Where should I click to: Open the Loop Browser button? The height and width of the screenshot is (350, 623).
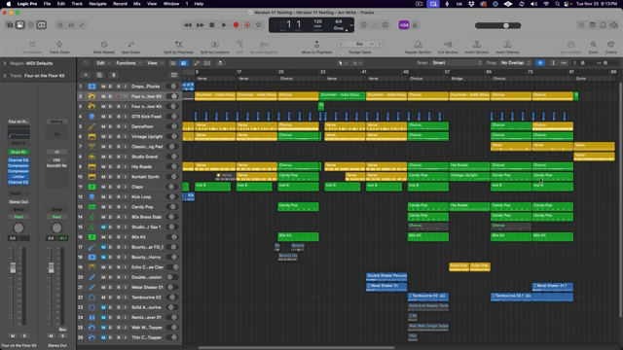(604, 25)
